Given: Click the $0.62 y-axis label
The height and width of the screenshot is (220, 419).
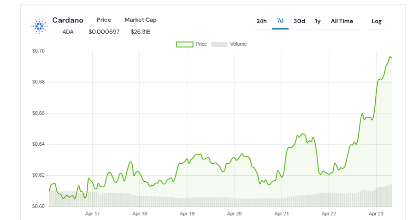Looking at the screenshot, I should pyautogui.click(x=38, y=175).
